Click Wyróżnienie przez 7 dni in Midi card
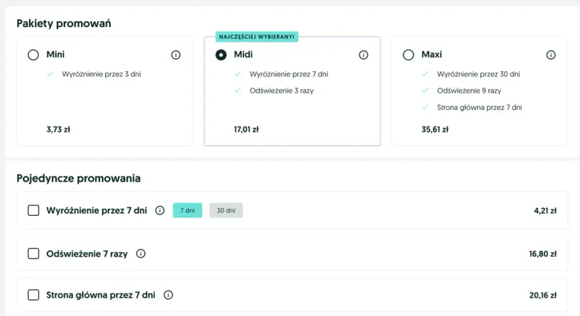 point(289,74)
